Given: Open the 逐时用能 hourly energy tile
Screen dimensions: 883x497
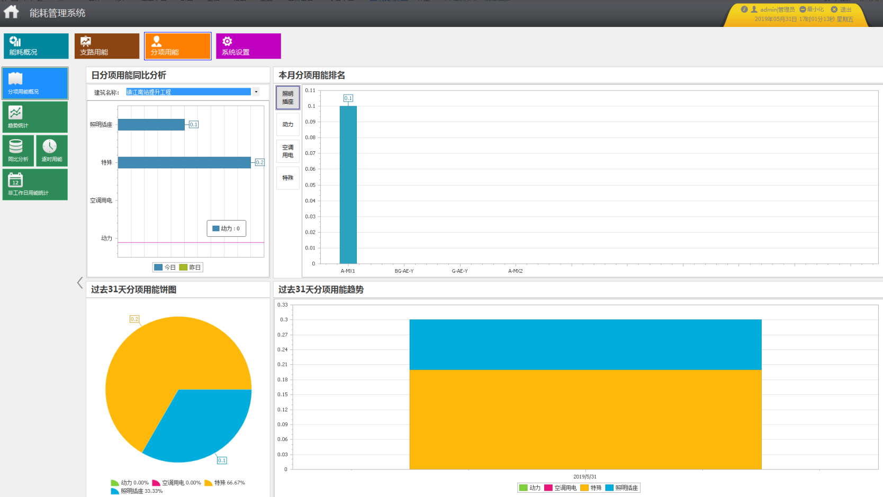Looking at the screenshot, I should (52, 151).
